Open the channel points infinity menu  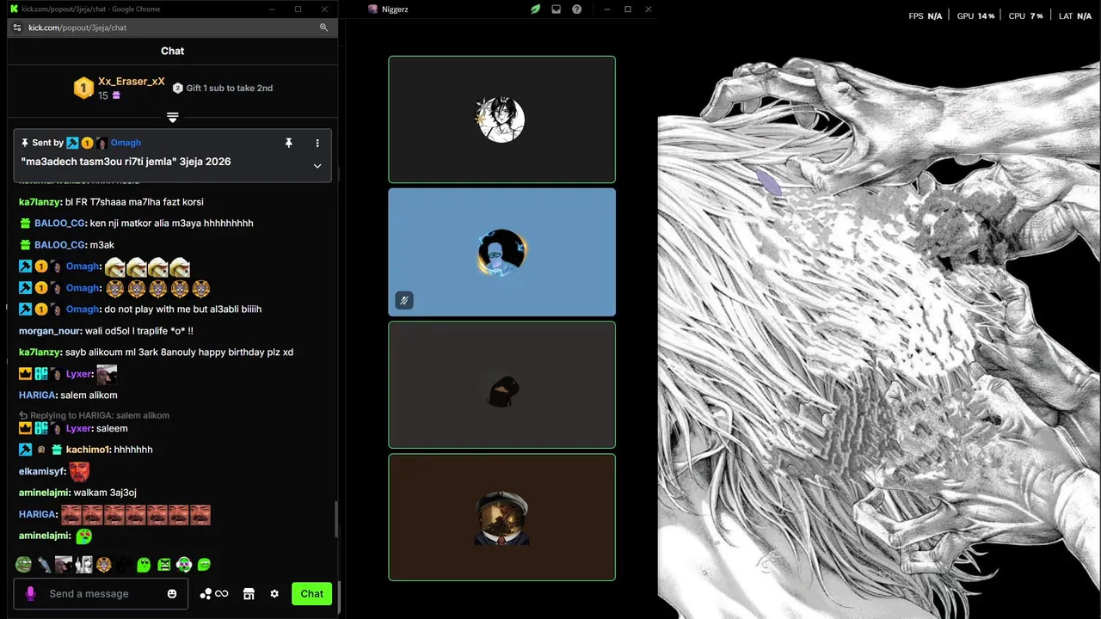[214, 594]
